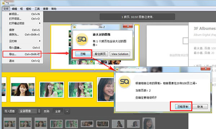Choose 打开项目... menu entry

(23, 19)
